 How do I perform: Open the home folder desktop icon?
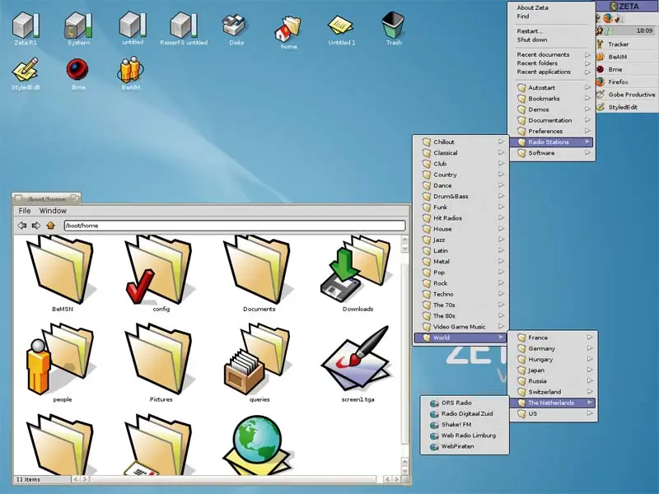point(289,30)
